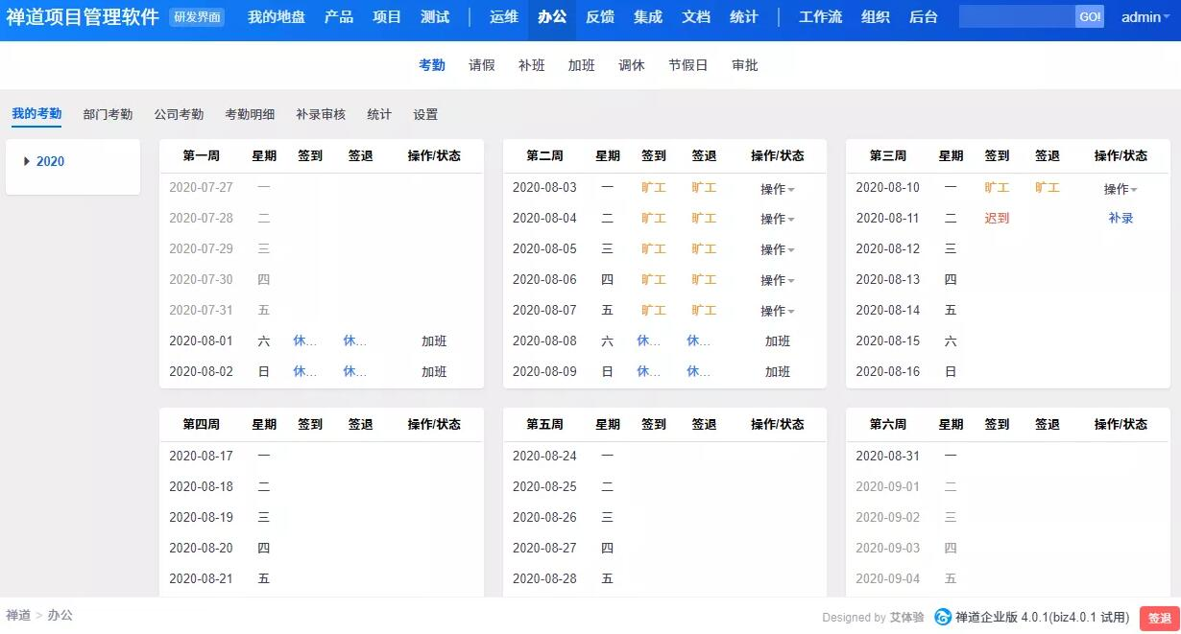Select 请假 in the attendance navigation
This screenshot has width=1181, height=634.
point(481,65)
